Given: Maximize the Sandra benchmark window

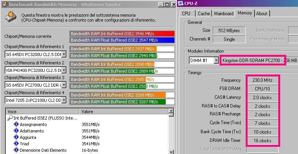Looking at the screenshot, I should click(x=167, y=5).
